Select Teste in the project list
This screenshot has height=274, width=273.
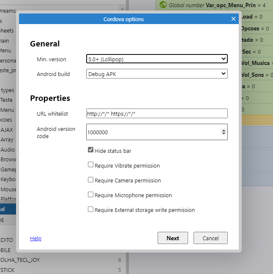[x=6, y=100]
